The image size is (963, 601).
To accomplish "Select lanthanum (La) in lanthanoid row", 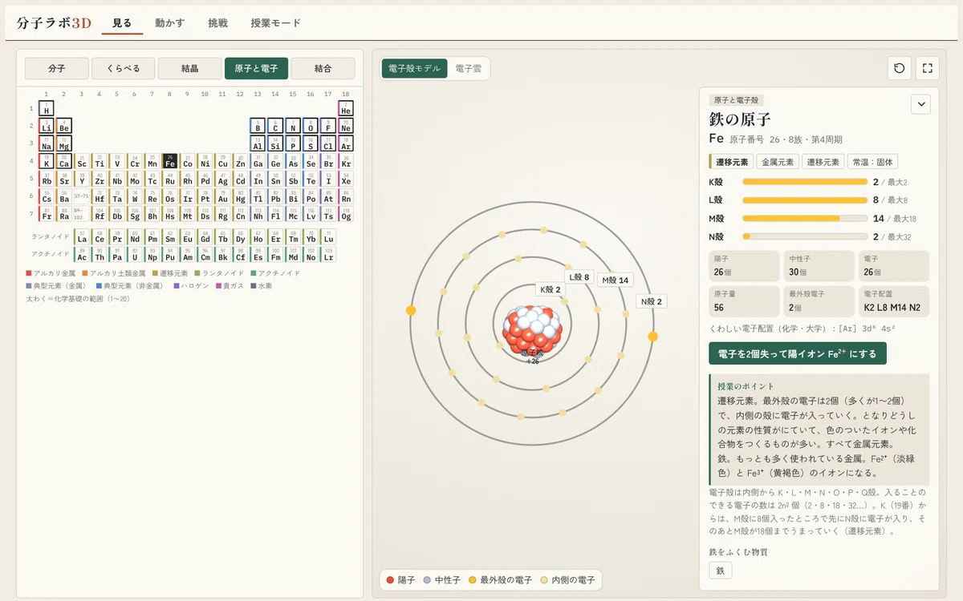I will [x=82, y=238].
